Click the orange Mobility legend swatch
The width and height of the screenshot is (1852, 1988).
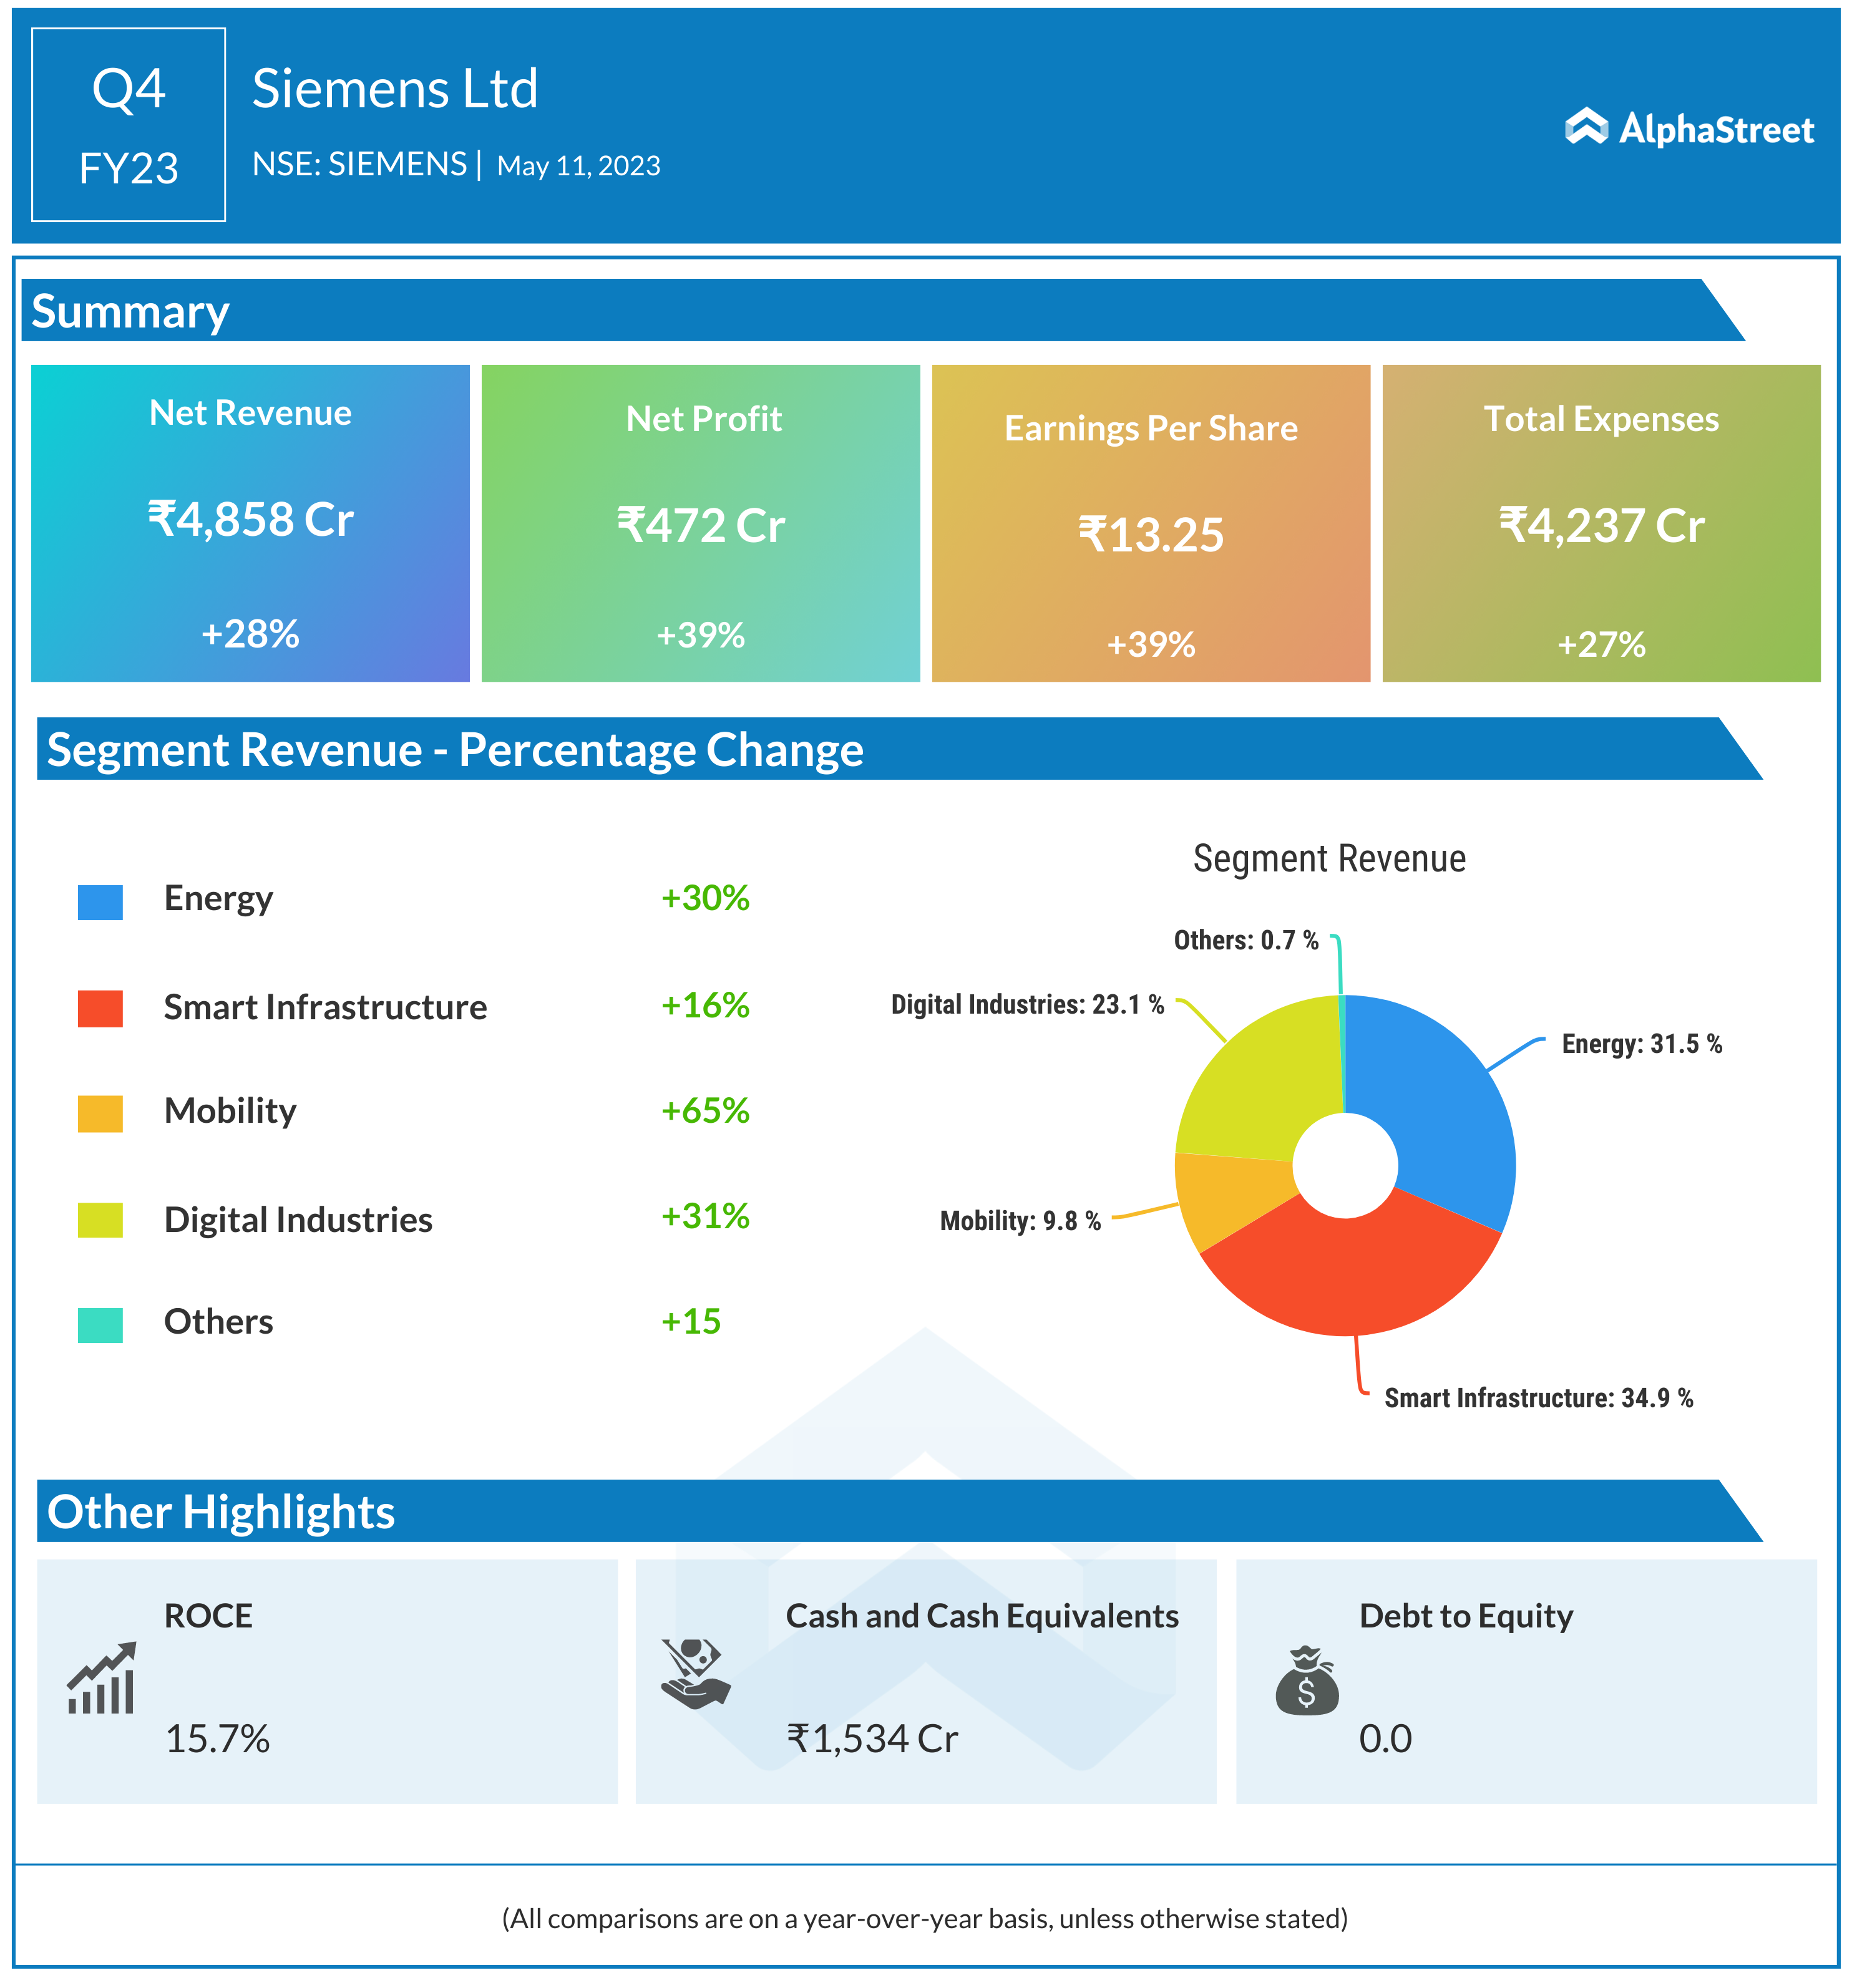[100, 1113]
